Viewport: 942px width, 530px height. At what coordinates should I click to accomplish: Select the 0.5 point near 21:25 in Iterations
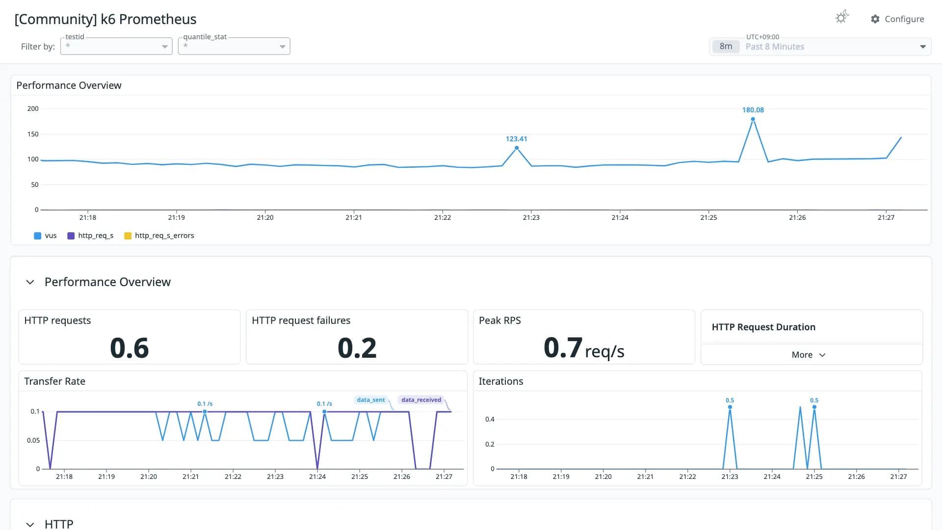click(814, 407)
